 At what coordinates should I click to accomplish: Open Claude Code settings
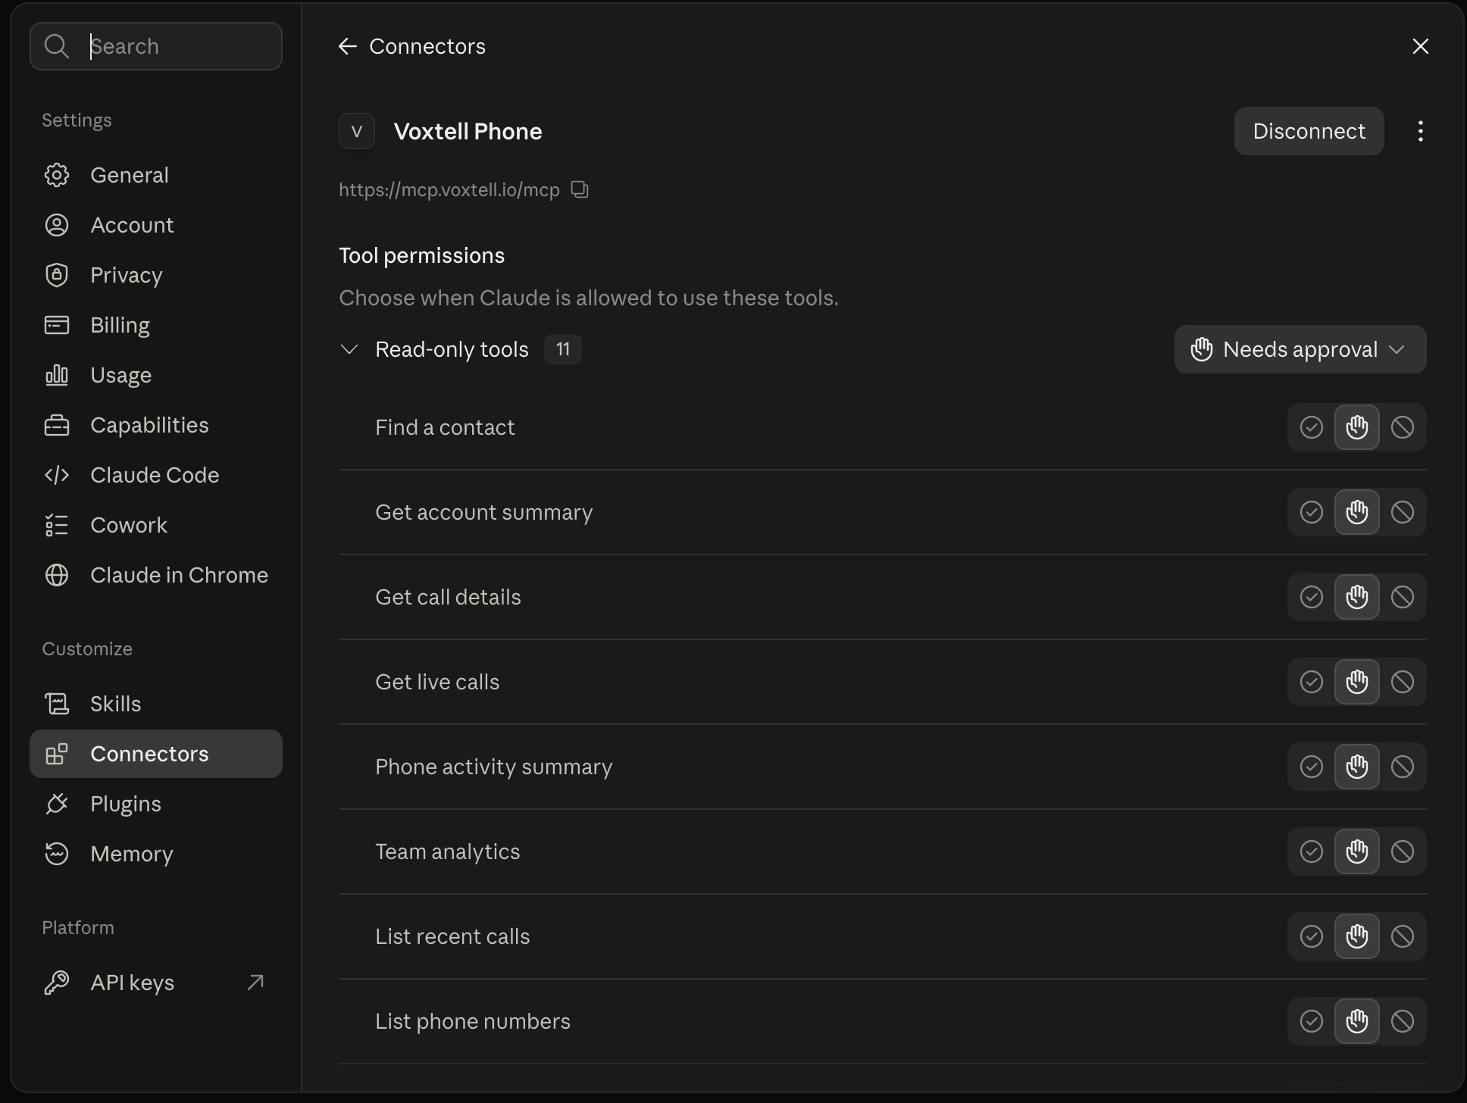[156, 475]
